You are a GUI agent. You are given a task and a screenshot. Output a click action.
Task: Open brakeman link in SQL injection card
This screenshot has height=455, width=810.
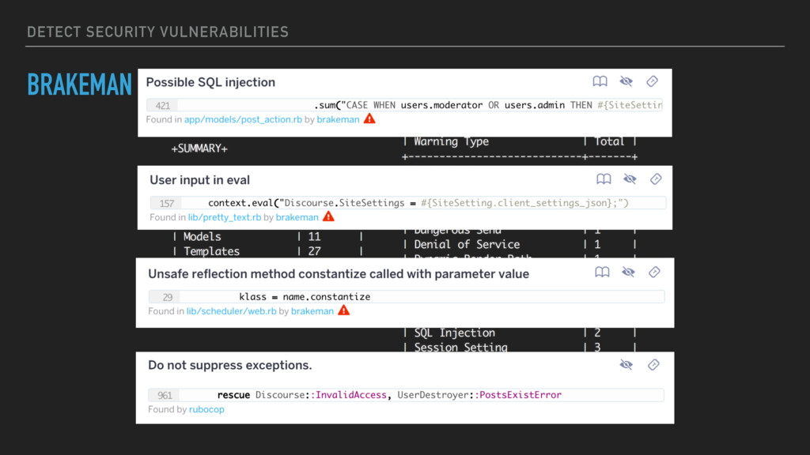[338, 120]
